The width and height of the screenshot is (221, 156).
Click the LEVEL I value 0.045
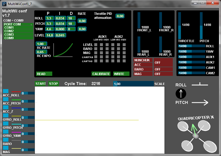tap(60, 35)
